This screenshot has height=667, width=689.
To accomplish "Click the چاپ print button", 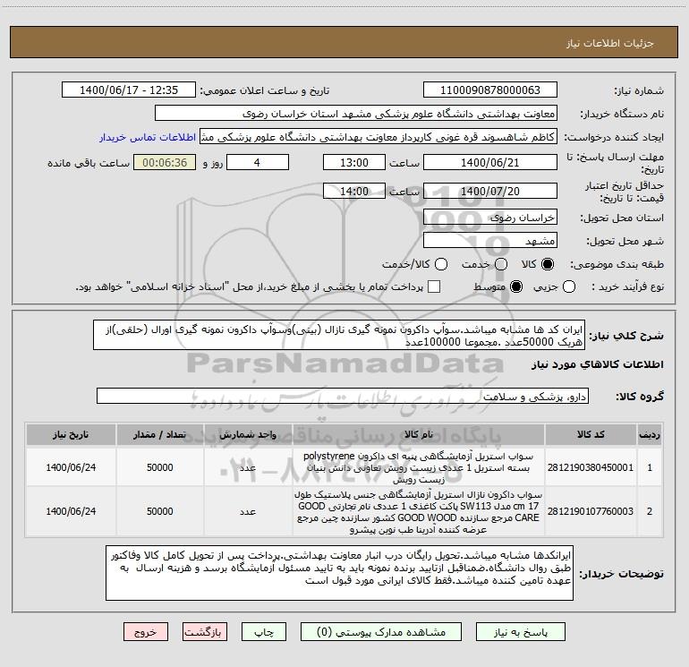I will tap(264, 632).
